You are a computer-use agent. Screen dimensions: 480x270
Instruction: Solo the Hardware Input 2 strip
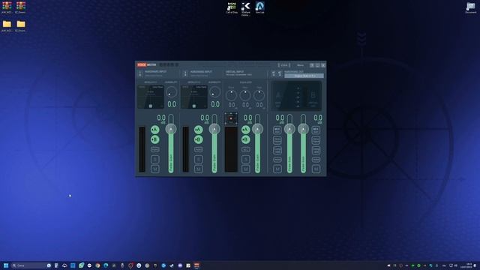tap(198, 159)
